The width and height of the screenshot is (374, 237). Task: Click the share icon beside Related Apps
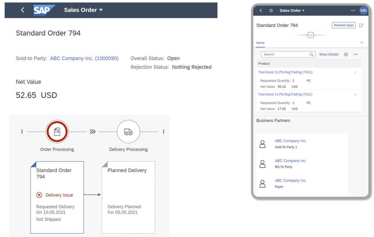click(361, 25)
